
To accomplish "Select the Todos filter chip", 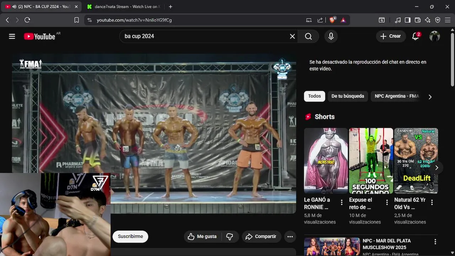I will click(x=315, y=96).
